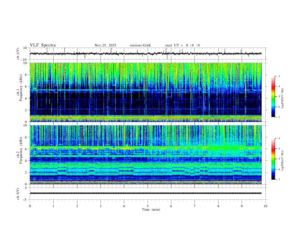Viewport: 299px width, 231px height.
Task: Click time axis tick label "7"
Action: 195,206
